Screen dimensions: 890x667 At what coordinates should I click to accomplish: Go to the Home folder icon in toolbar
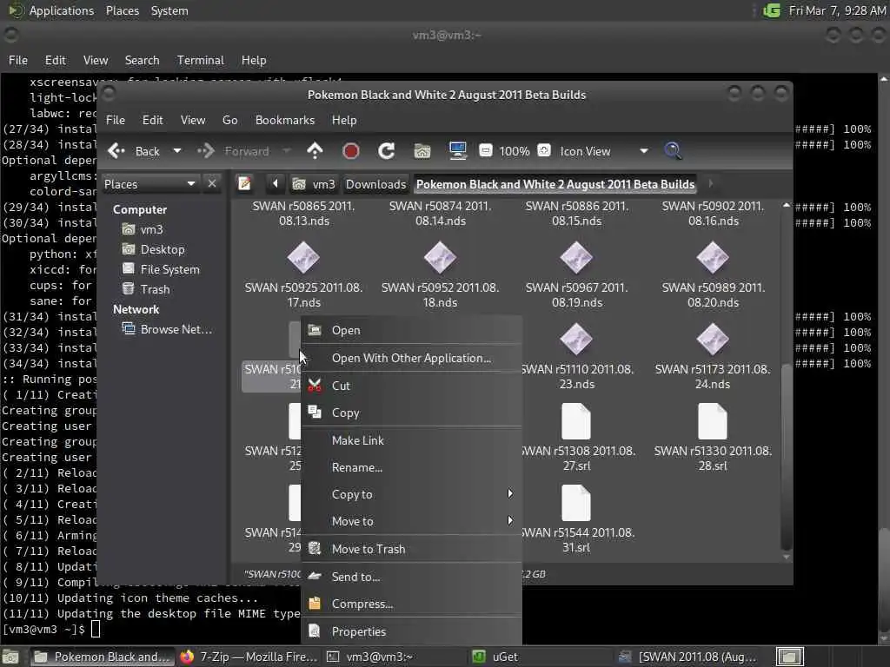tap(422, 151)
